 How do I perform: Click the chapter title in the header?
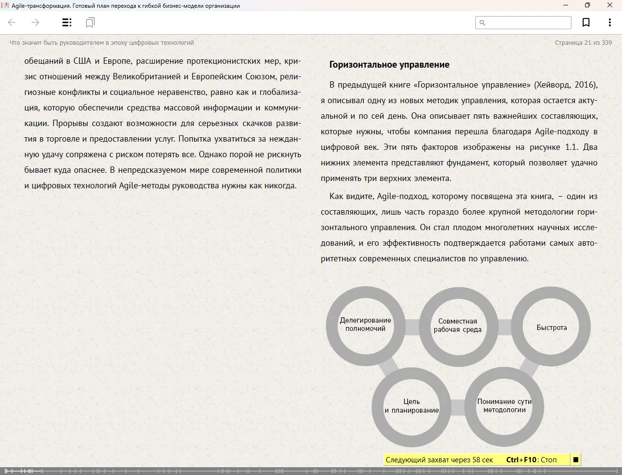point(102,43)
